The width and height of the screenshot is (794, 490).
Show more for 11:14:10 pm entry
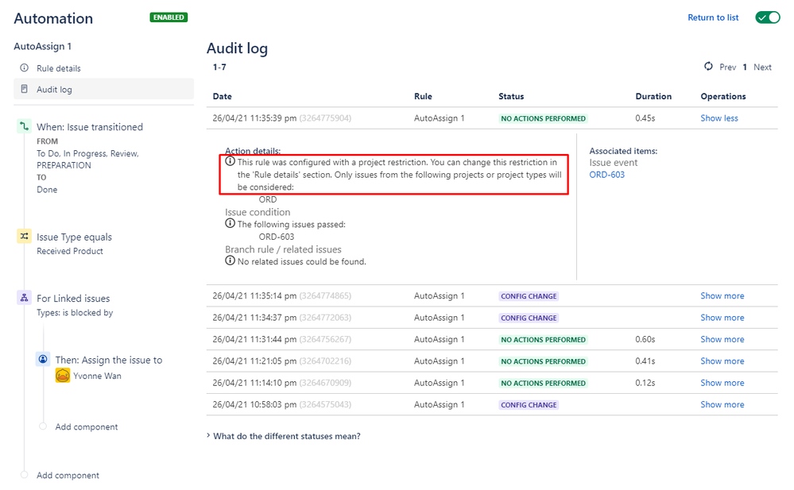(722, 383)
